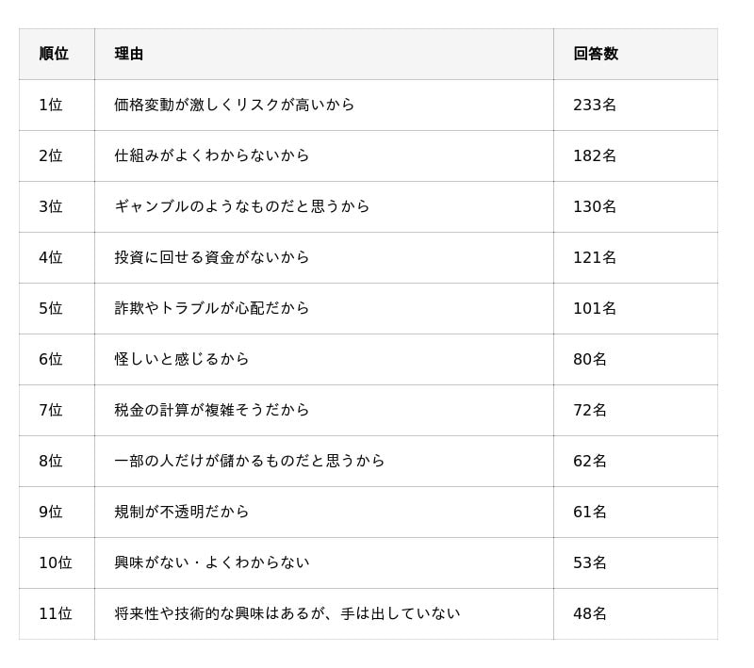The image size is (754, 668).
Task: Click the 48名 response count
Action: [590, 613]
